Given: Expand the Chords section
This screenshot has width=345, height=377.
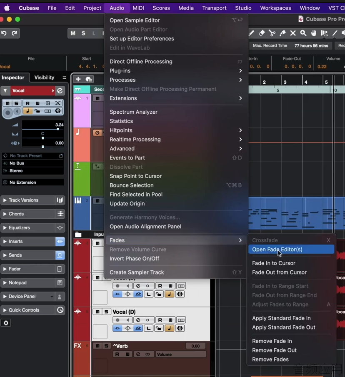Looking at the screenshot, I should [x=5, y=214].
